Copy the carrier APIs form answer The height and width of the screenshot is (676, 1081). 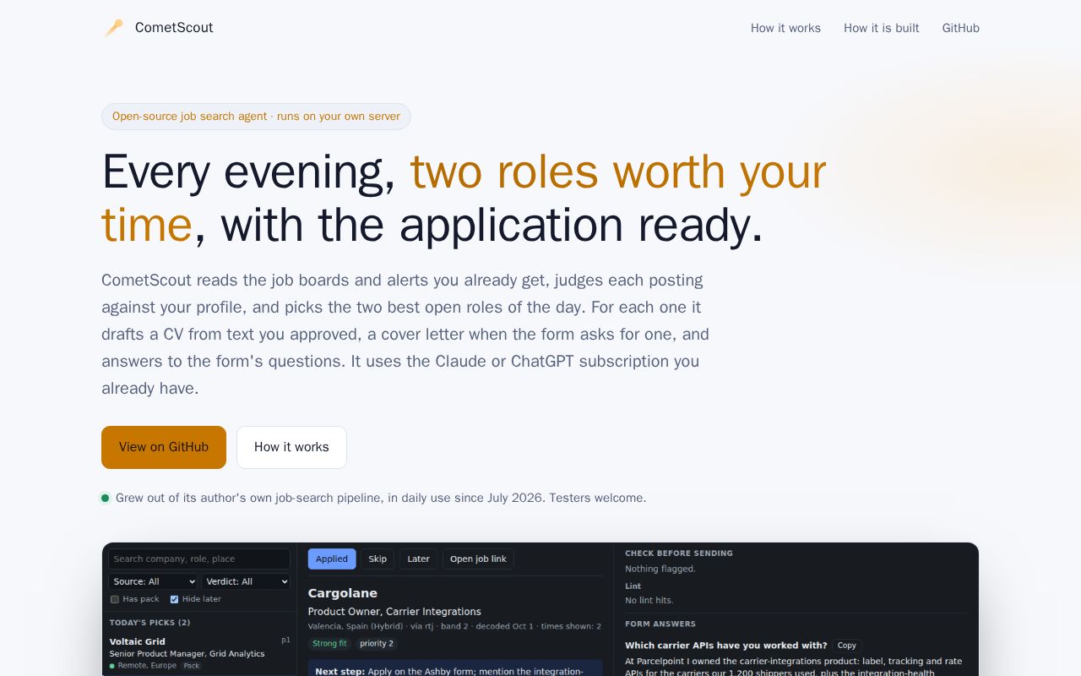tap(846, 645)
